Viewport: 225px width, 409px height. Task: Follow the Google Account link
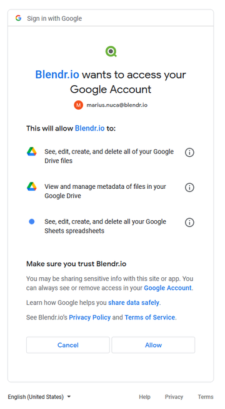tap(167, 288)
